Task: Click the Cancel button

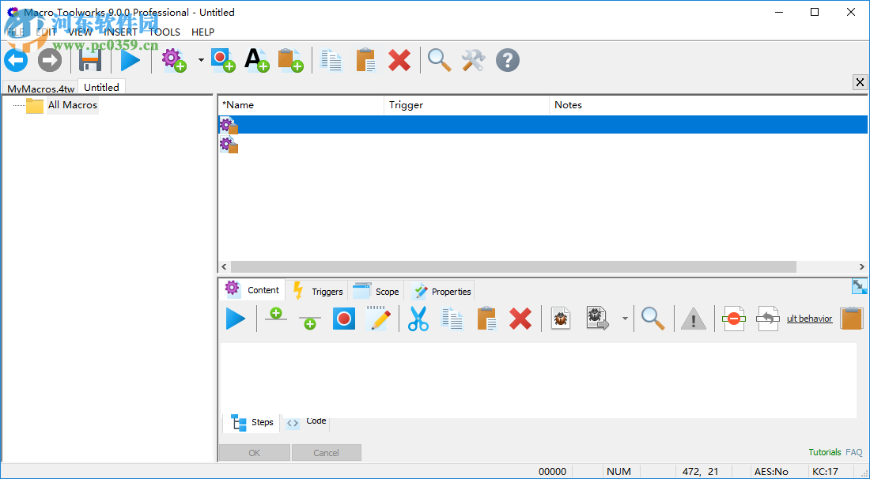Action: 326,452
